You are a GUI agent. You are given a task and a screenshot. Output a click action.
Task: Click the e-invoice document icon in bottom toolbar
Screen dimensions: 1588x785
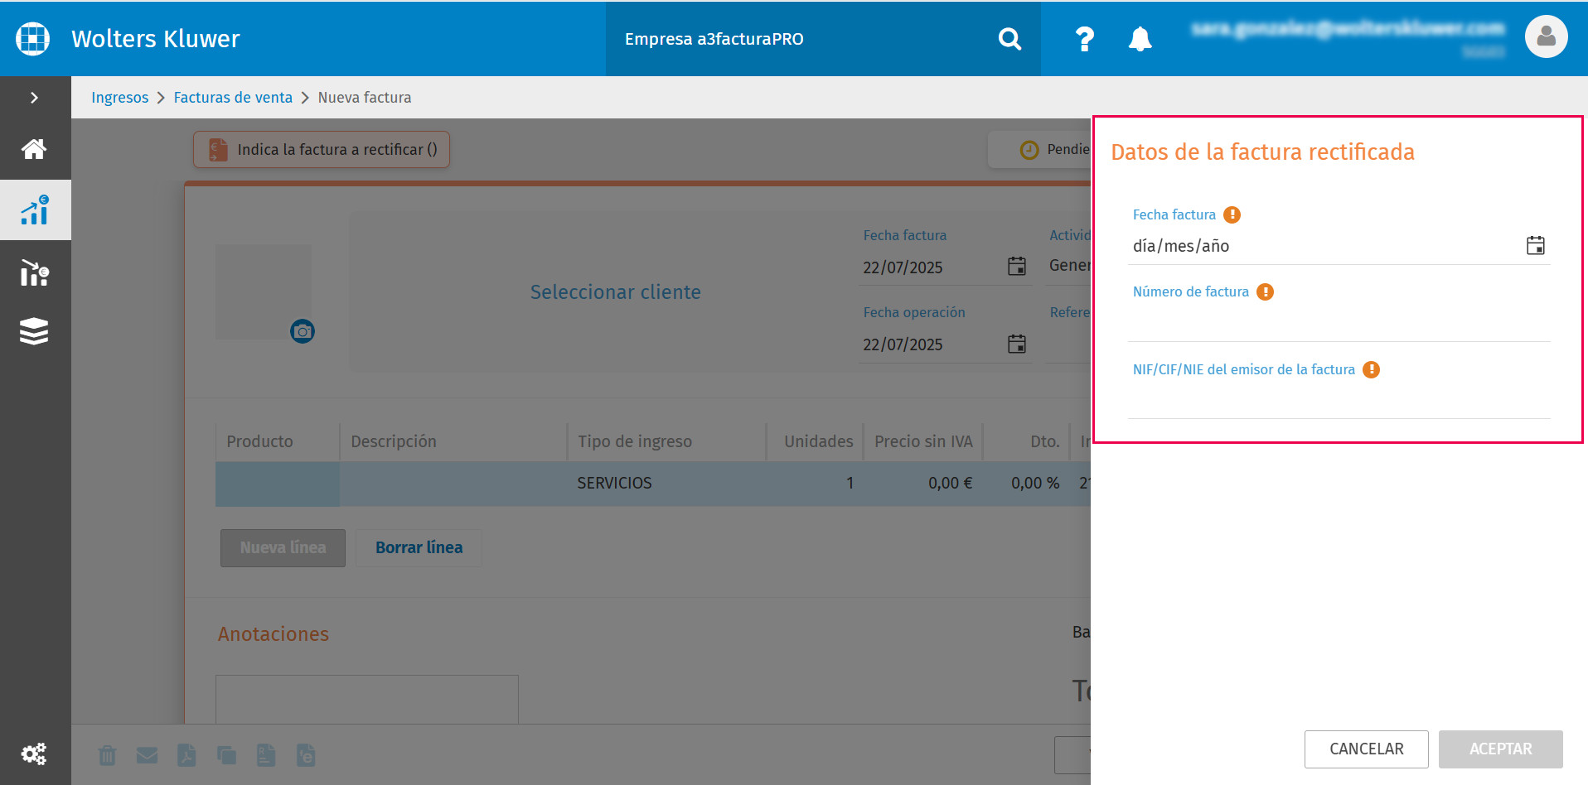306,755
